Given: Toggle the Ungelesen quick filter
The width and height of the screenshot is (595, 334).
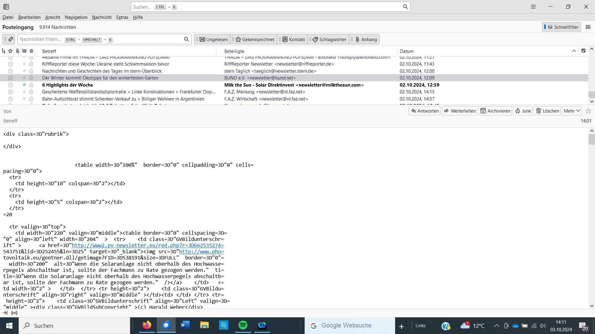Looking at the screenshot, I should [214, 39].
